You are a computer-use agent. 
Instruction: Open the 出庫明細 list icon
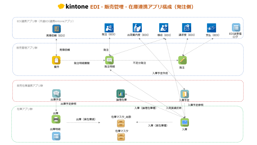(56, 136)
